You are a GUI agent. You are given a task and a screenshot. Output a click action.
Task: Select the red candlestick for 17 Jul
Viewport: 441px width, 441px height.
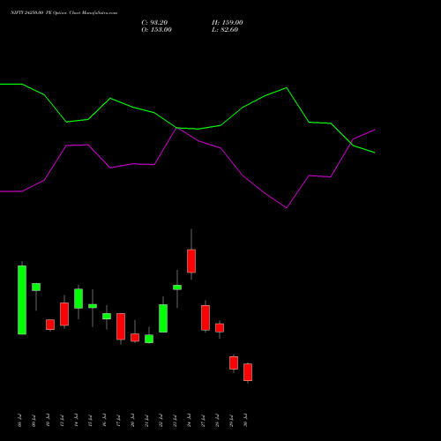(121, 326)
